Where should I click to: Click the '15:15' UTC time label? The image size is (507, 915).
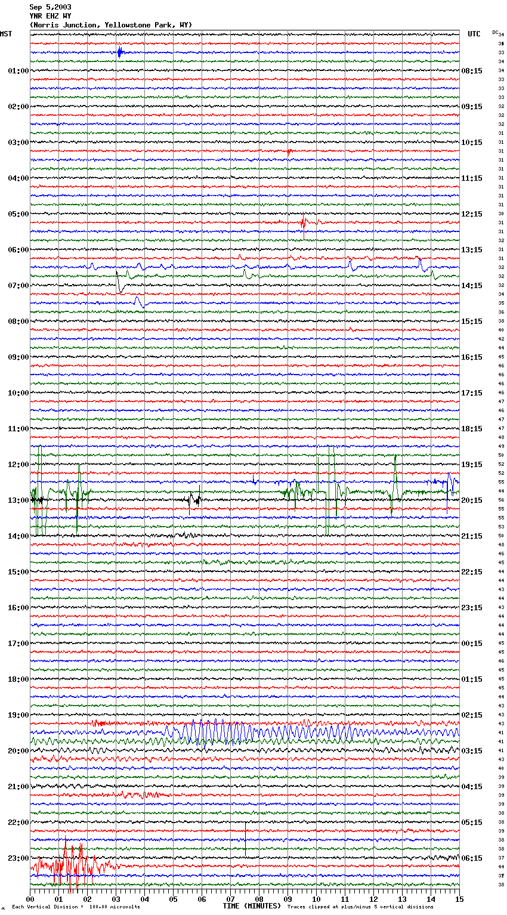472,322
